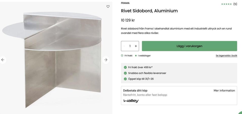The image size is (242, 114).
Task: Click the green I webblager status dot
Action: 136,55
